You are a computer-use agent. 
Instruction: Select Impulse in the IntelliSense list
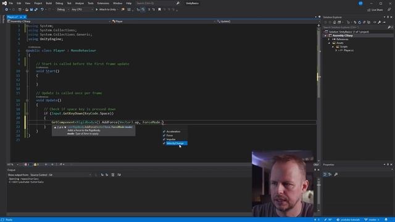tap(175, 139)
